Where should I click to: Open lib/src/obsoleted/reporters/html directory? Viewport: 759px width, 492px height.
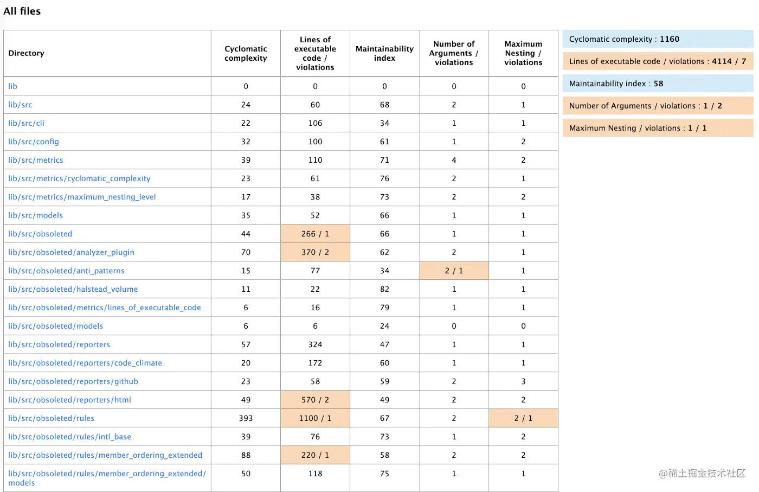69,400
